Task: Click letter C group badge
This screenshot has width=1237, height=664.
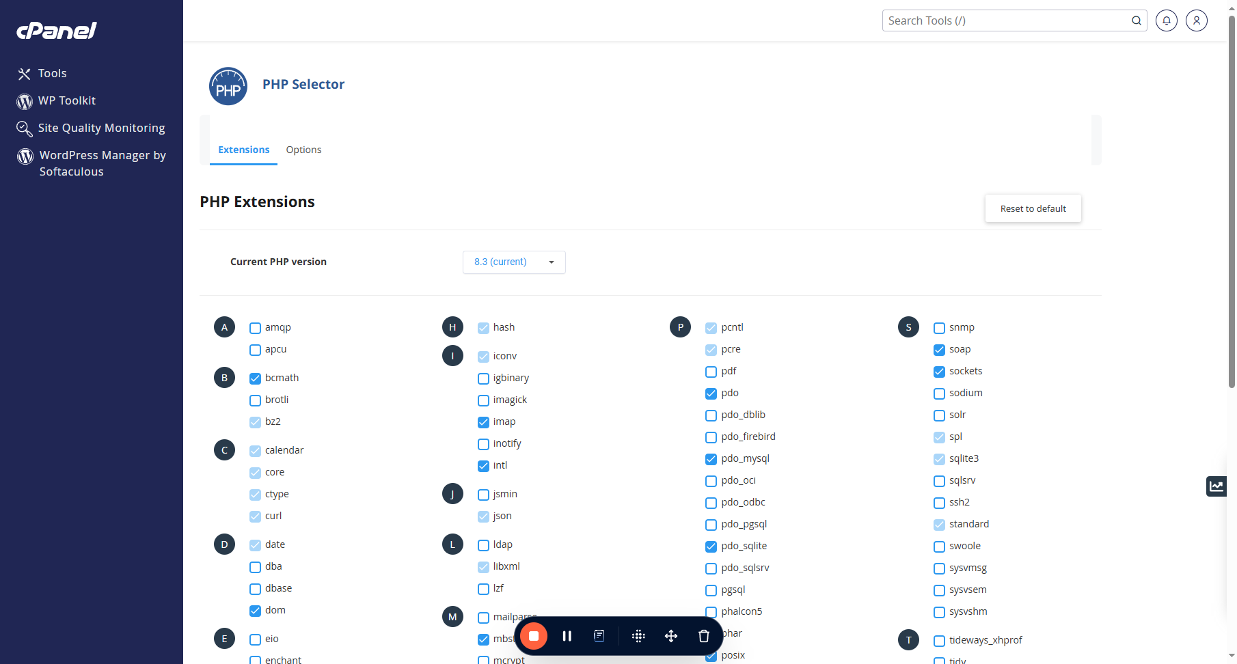Action: pos(224,450)
